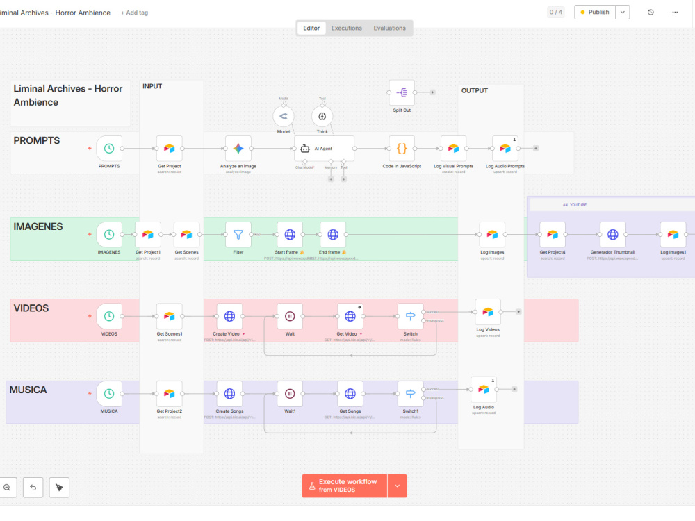This screenshot has width=695, height=521.
Task: Open the Start frame HTTP node
Action: click(x=290, y=234)
